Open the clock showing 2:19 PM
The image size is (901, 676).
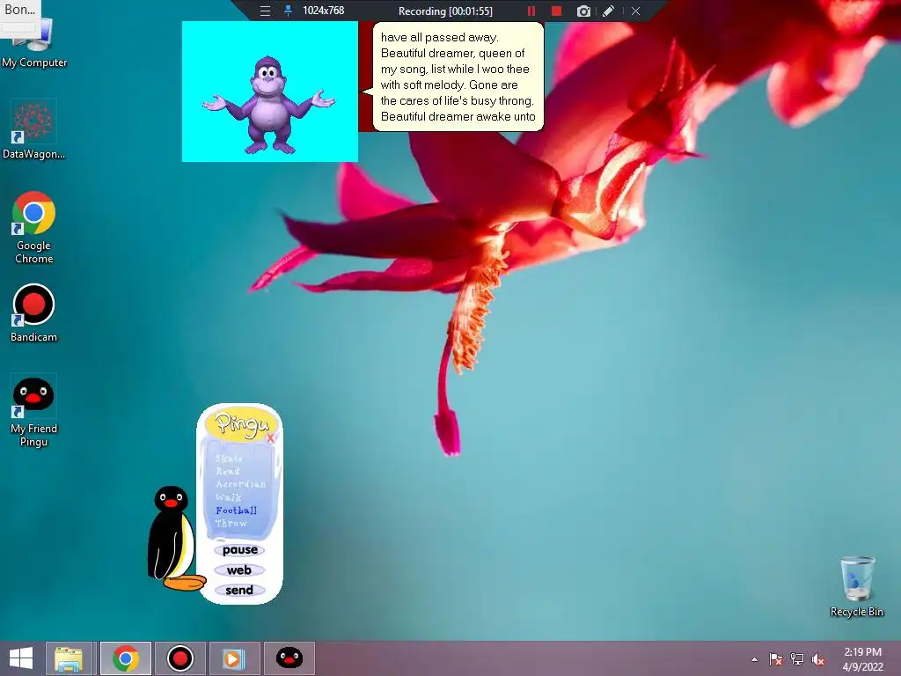point(862,659)
